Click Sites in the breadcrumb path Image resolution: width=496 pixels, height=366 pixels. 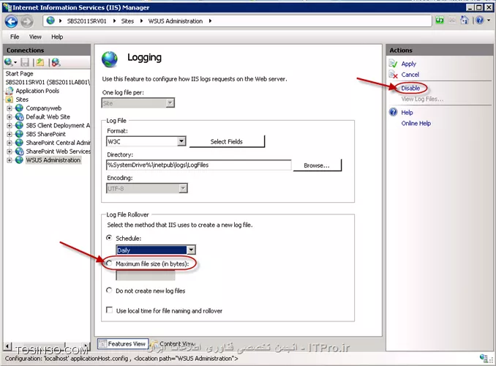pos(127,21)
